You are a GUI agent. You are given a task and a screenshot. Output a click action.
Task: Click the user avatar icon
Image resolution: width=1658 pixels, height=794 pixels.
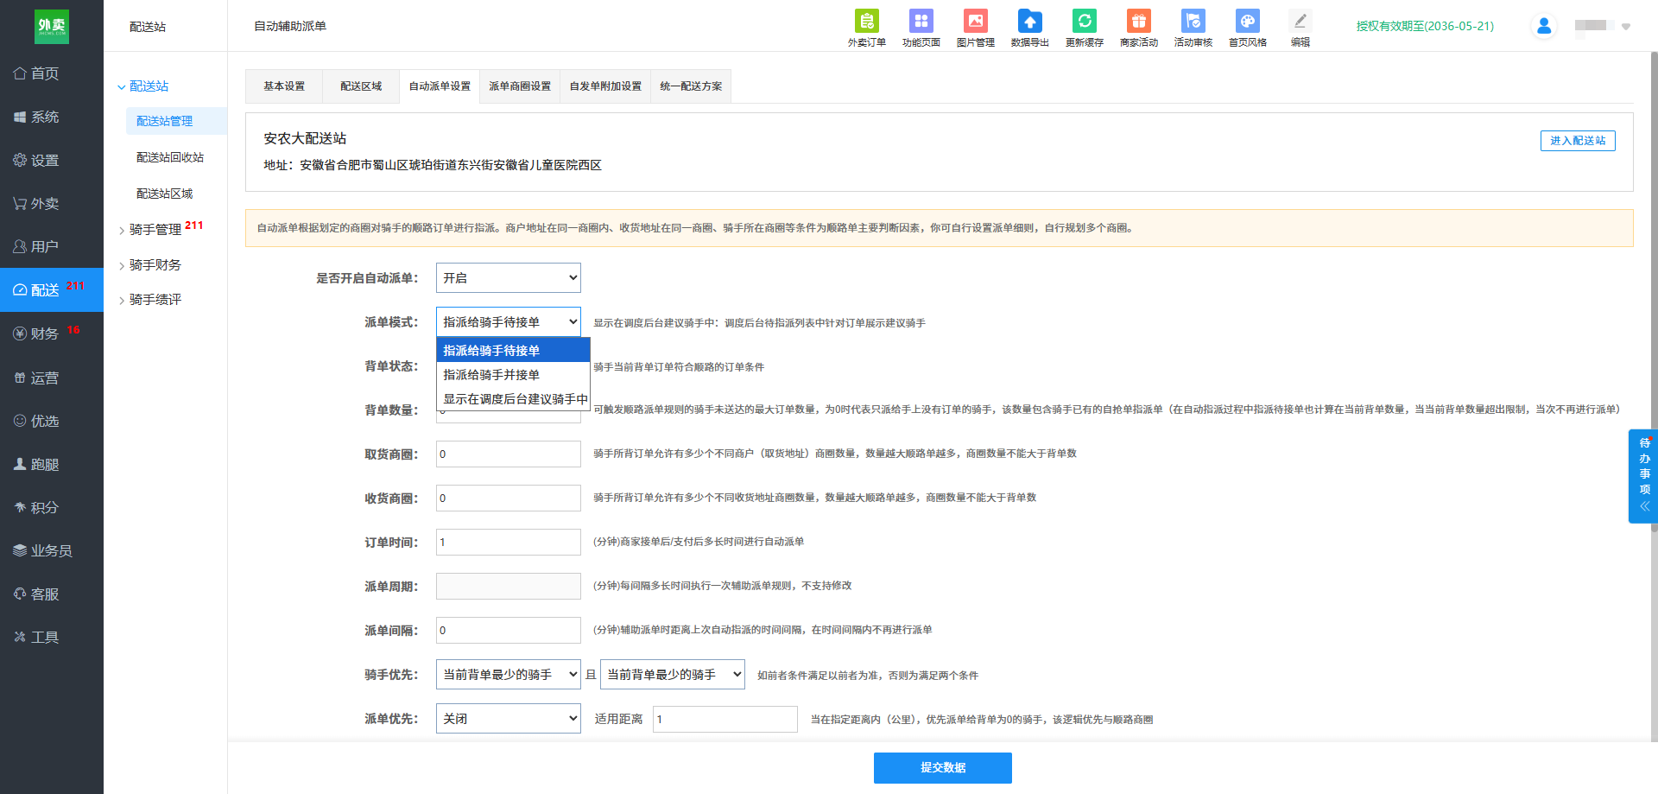pyautogui.click(x=1544, y=26)
